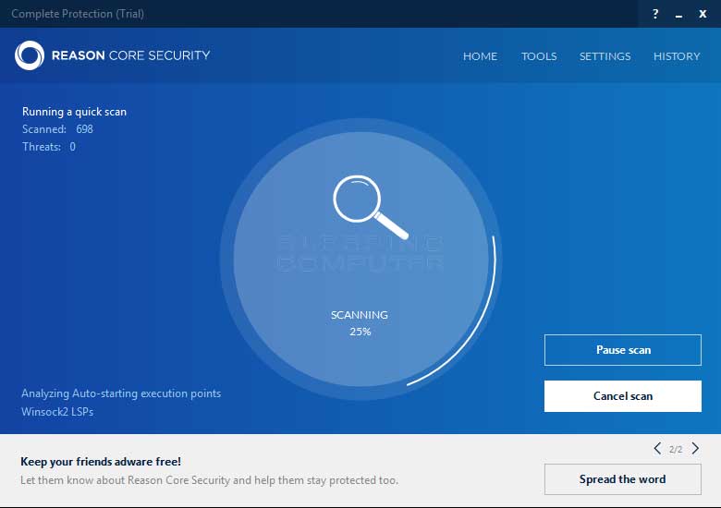Viewport: 721px width, 508px height.
Task: Show next promo with right chevron
Action: tap(695, 448)
